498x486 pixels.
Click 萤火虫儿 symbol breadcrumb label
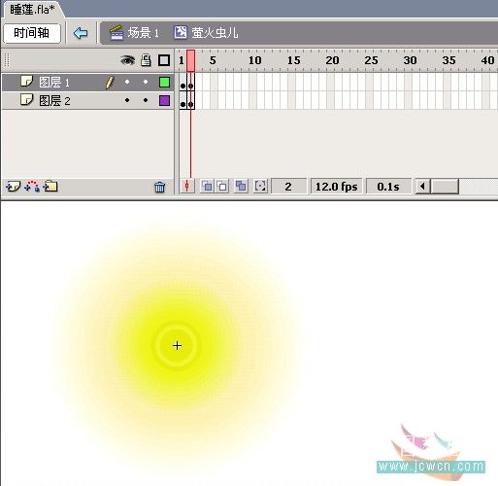tap(215, 33)
